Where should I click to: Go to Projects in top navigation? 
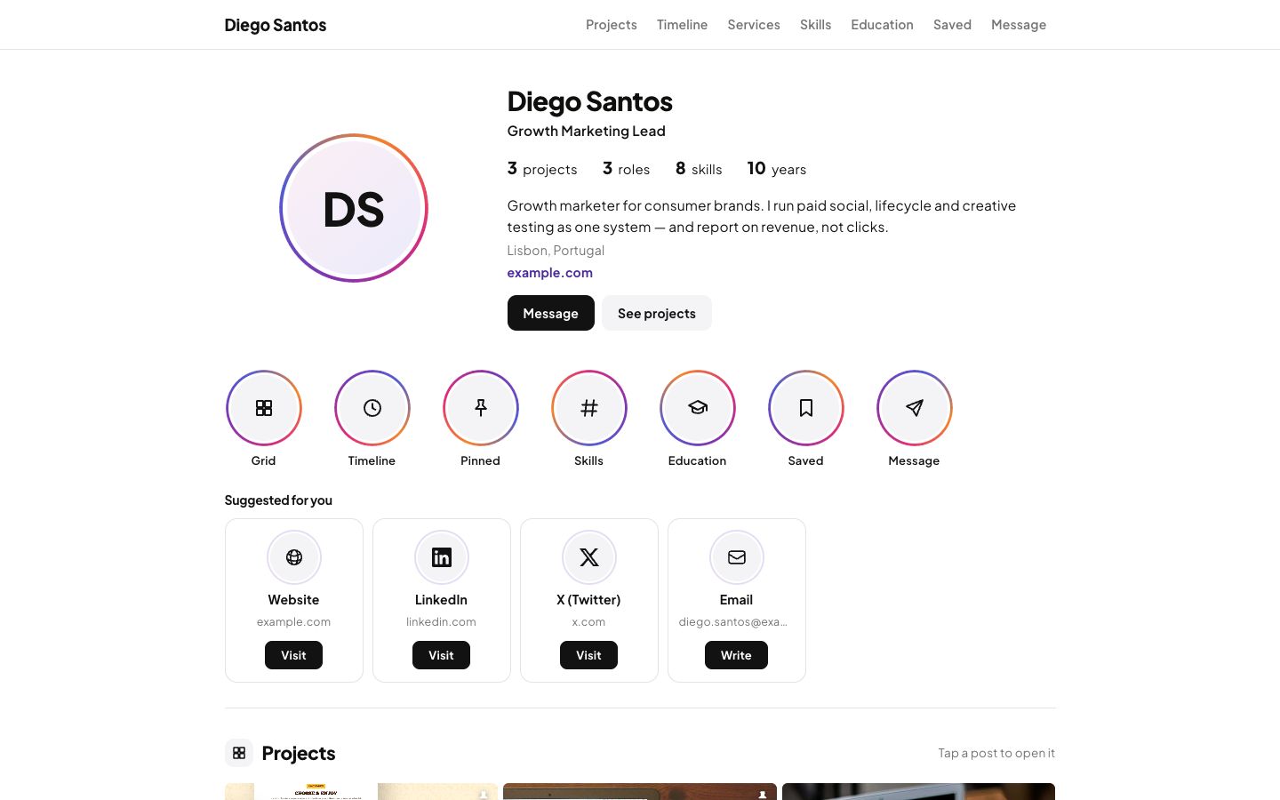click(x=612, y=25)
